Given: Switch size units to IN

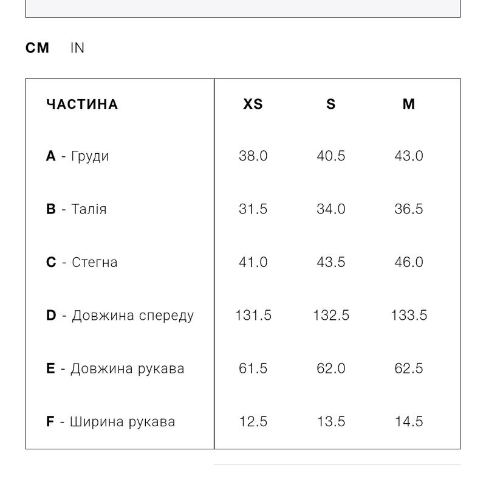Looking at the screenshot, I should pos(77,48).
